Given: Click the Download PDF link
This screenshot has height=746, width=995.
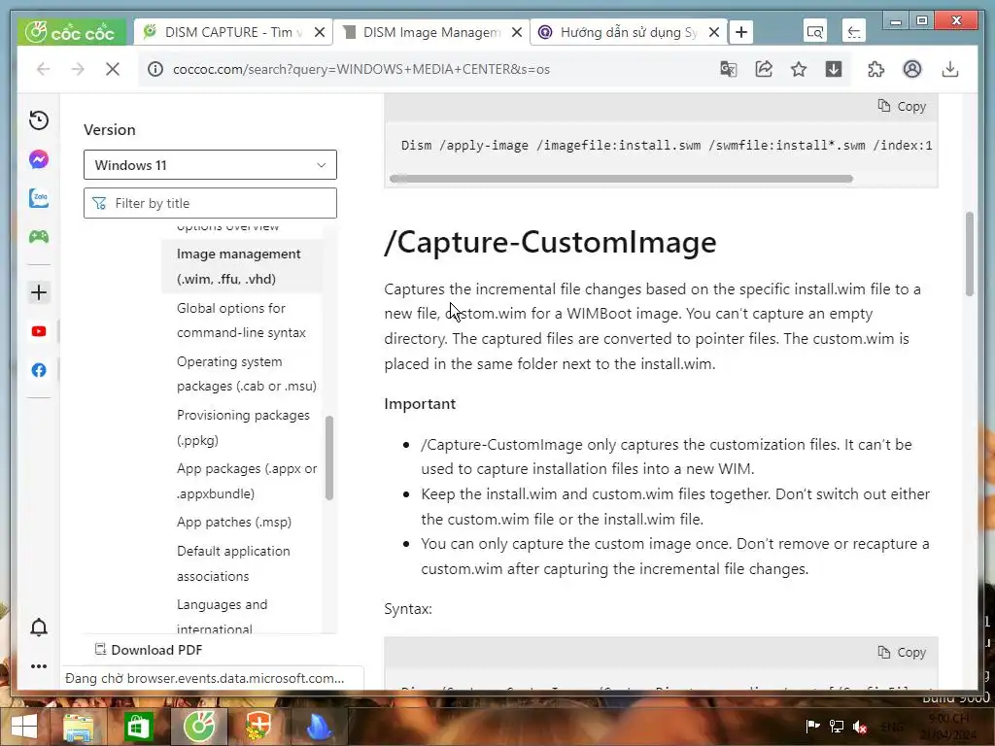Looking at the screenshot, I should pos(149,650).
